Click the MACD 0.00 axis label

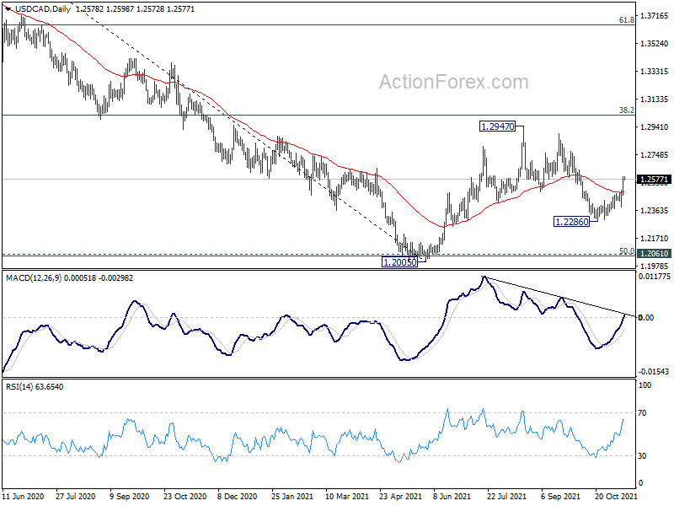click(x=647, y=317)
